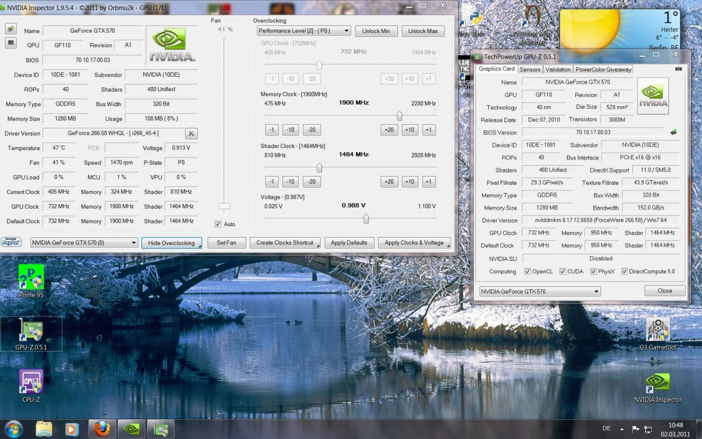Image resolution: width=702 pixels, height=439 pixels.
Task: Open the PowerColor Giveaway tab
Action: [x=603, y=69]
